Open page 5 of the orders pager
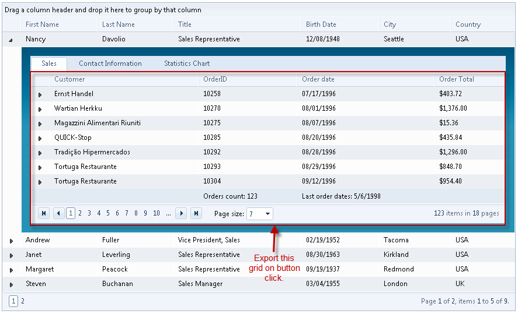This screenshot has height=314, width=518. pos(108,214)
